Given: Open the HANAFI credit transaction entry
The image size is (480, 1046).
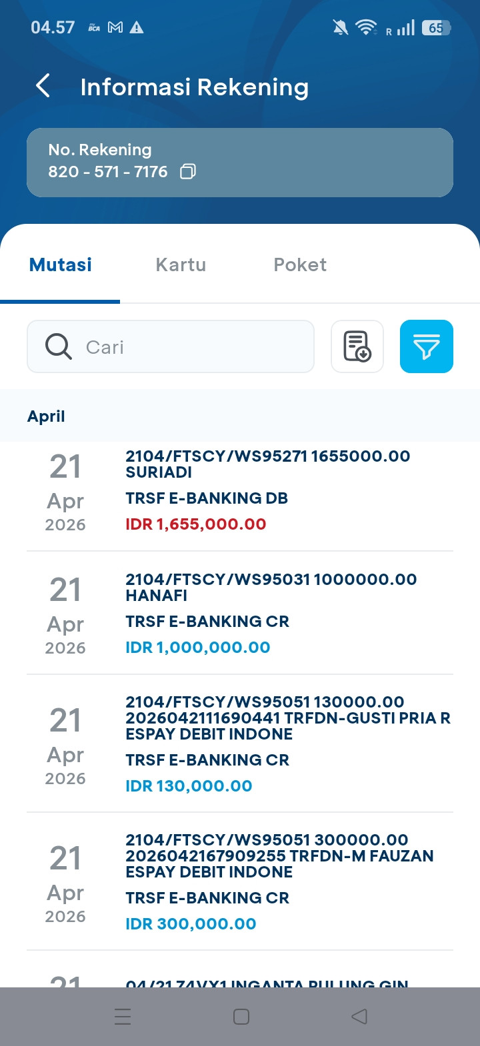Looking at the screenshot, I should click(x=267, y=614).
